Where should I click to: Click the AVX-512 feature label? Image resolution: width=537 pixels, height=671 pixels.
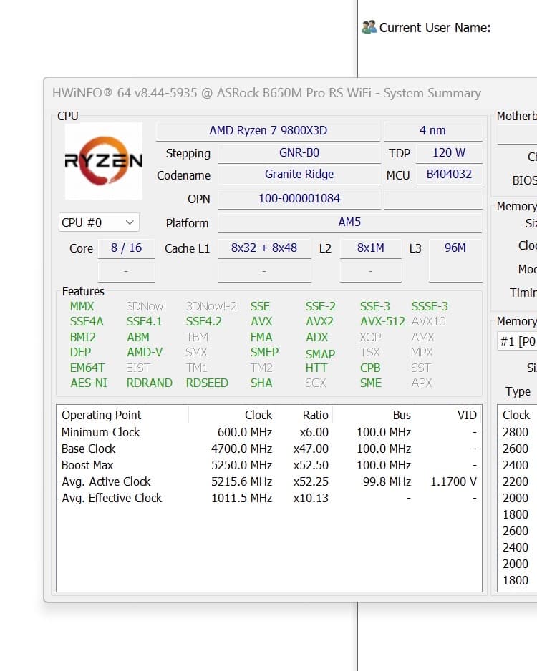click(382, 321)
